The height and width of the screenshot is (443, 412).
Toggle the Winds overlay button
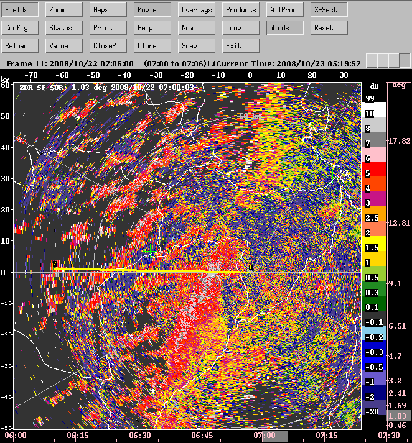tap(285, 28)
